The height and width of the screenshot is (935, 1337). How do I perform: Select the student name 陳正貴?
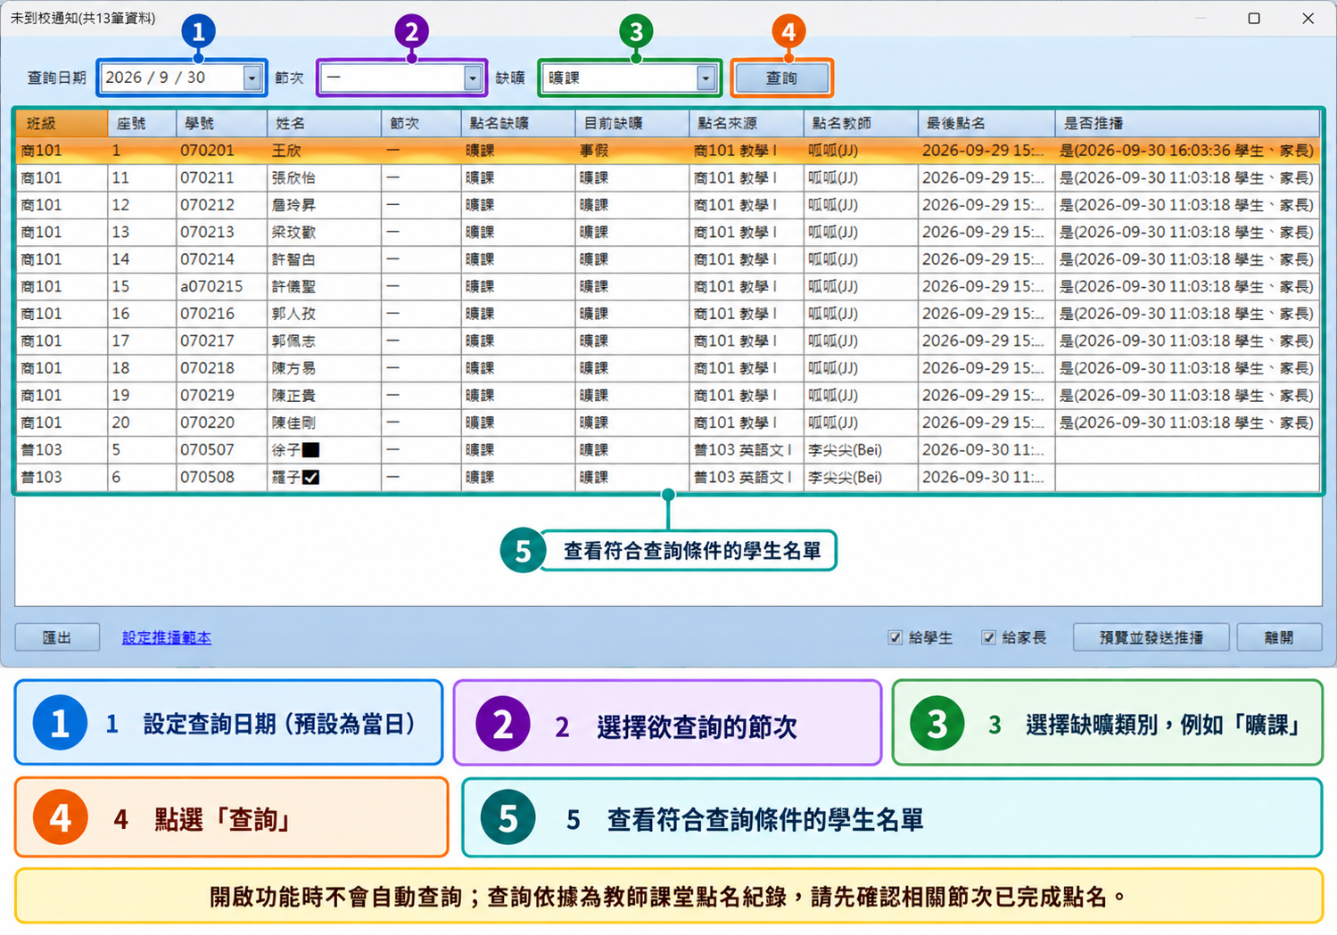point(294,396)
